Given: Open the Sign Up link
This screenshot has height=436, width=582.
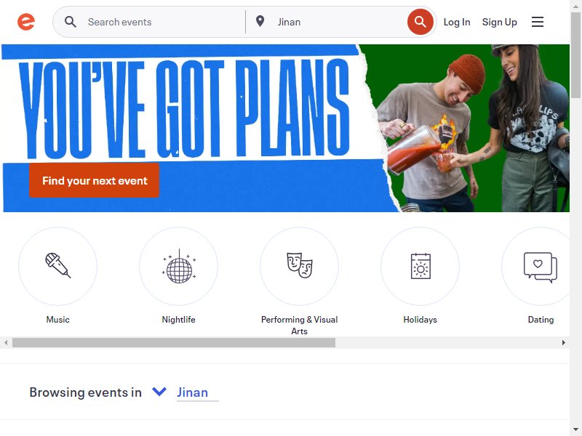Looking at the screenshot, I should tap(499, 22).
